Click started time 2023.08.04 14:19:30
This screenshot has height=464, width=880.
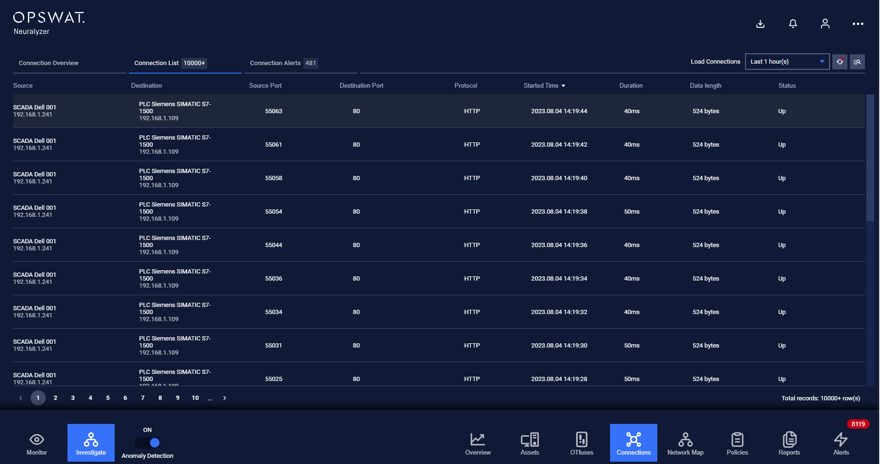559,346
